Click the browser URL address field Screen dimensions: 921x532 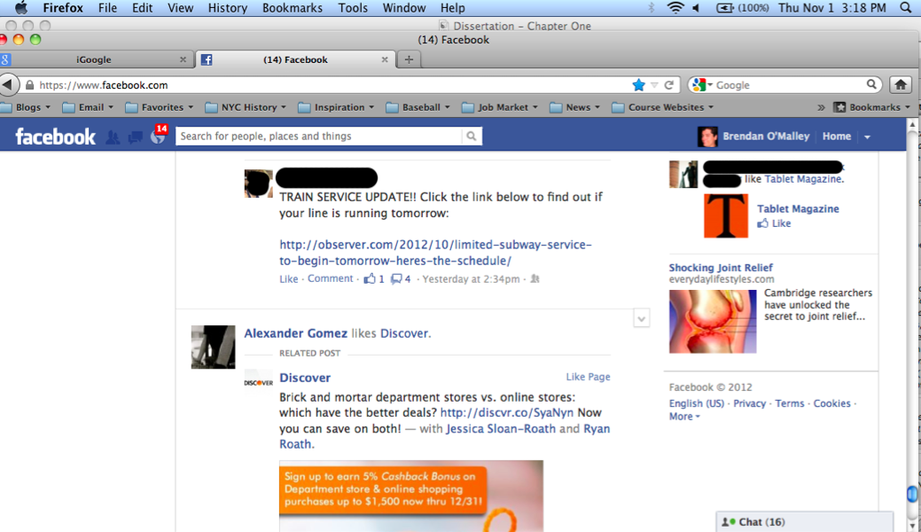point(332,85)
